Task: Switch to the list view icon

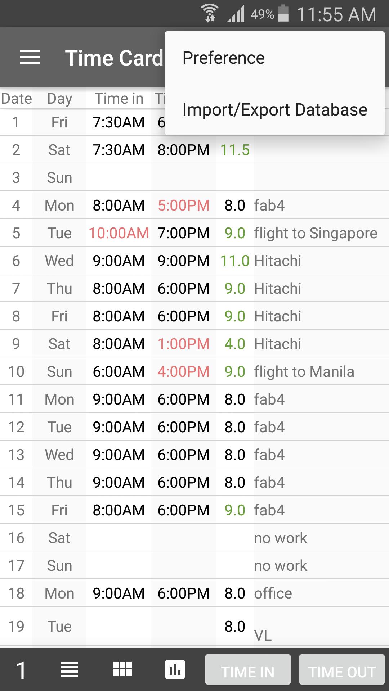Action: pyautogui.click(x=69, y=670)
